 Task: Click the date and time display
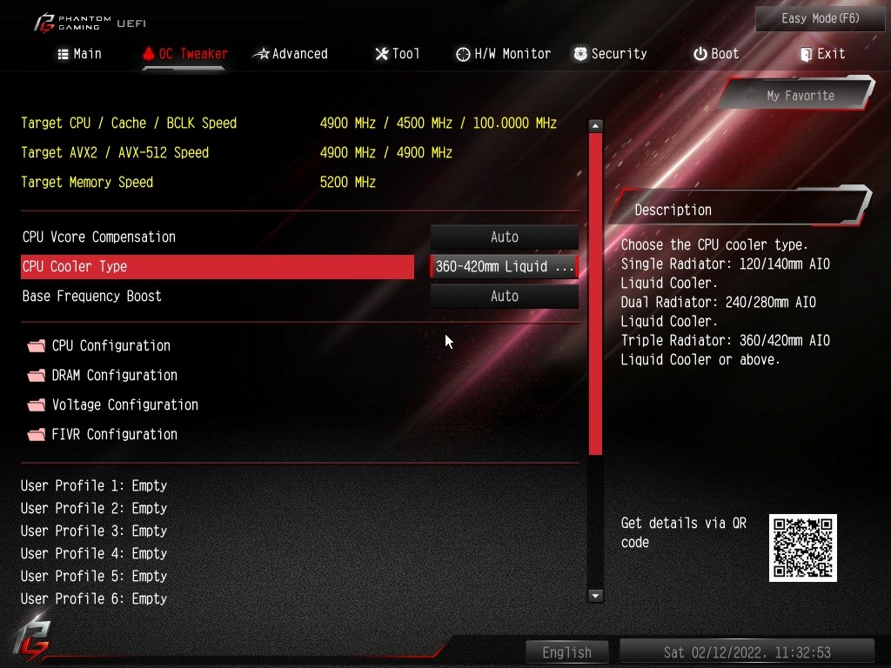747,652
